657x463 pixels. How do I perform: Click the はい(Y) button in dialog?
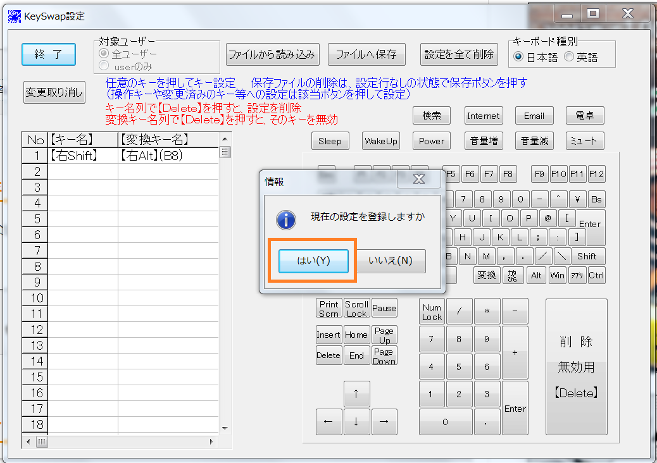pos(314,261)
